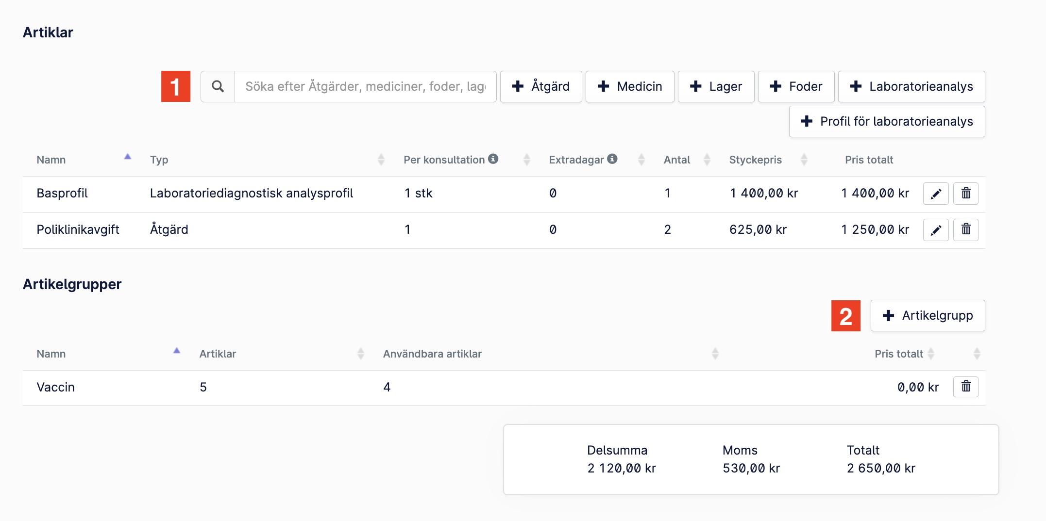Sort by Användbara artiklar column arrows
This screenshot has height=521, width=1046.
click(715, 354)
